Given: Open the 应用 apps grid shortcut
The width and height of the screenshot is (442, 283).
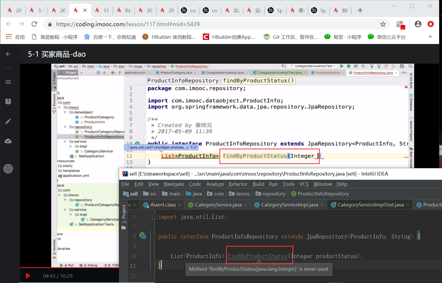Looking at the screenshot, I should point(15,37).
